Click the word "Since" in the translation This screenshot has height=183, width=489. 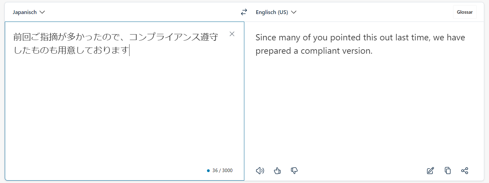coord(265,37)
